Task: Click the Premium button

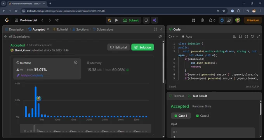Action: (253, 20)
